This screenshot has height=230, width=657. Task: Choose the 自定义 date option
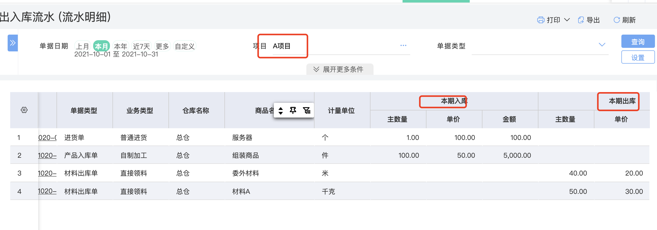[185, 46]
